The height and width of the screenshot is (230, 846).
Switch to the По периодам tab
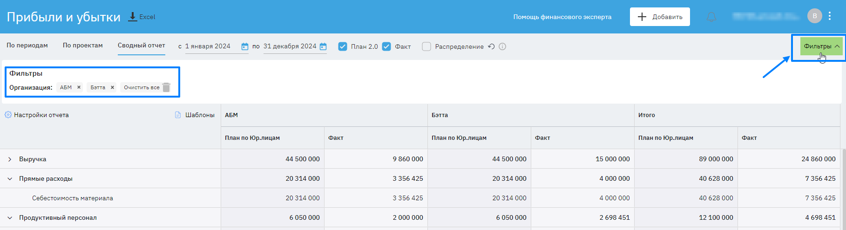click(27, 46)
